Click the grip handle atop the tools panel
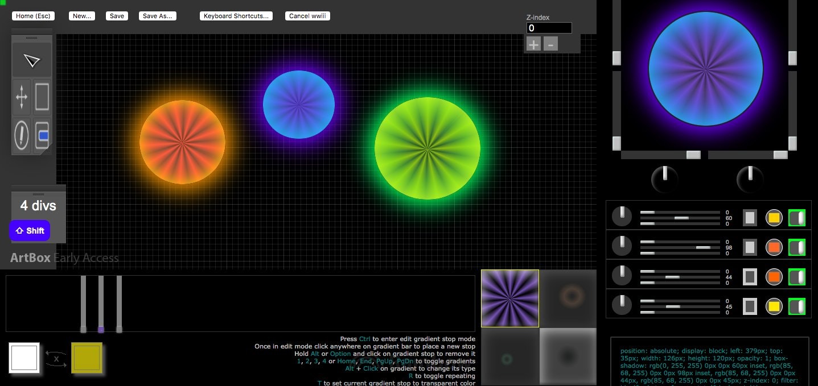The height and width of the screenshot is (386, 818). pyautogui.click(x=32, y=37)
